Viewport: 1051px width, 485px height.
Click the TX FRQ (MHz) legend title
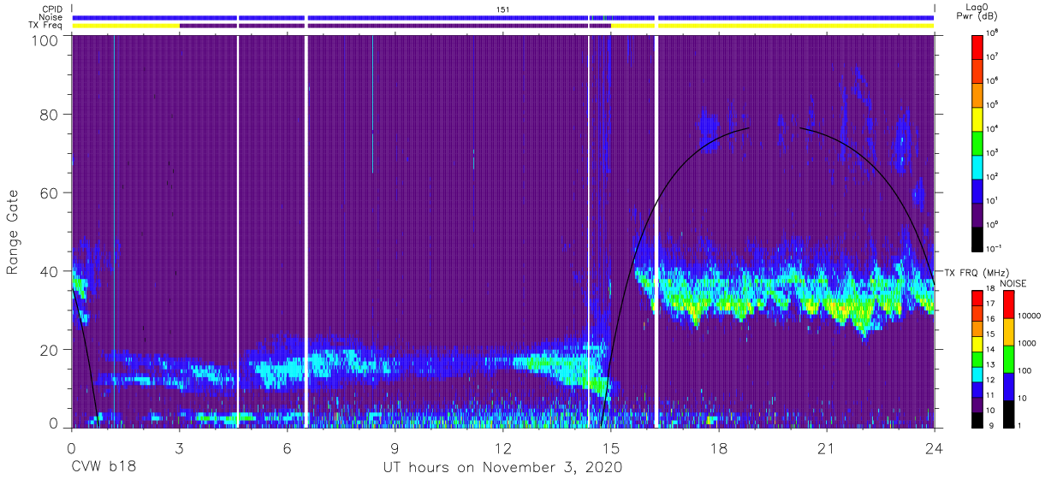[x=977, y=274]
